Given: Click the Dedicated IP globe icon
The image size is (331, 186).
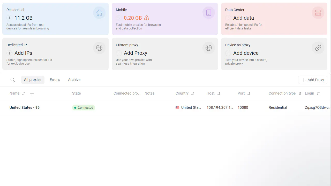Looking at the screenshot, I should tap(99, 48).
